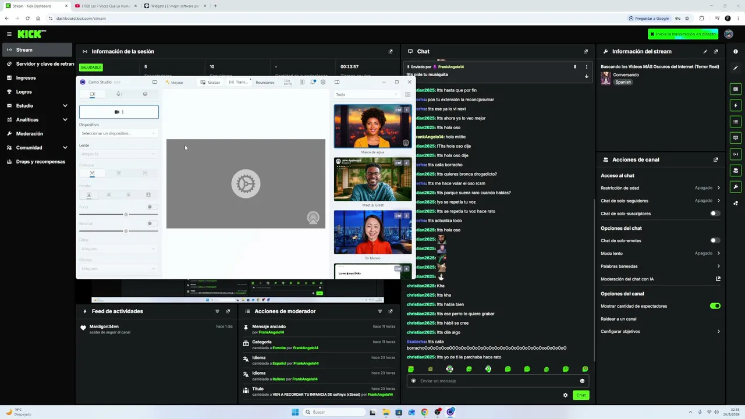Click the Windows Start button

click(295, 412)
